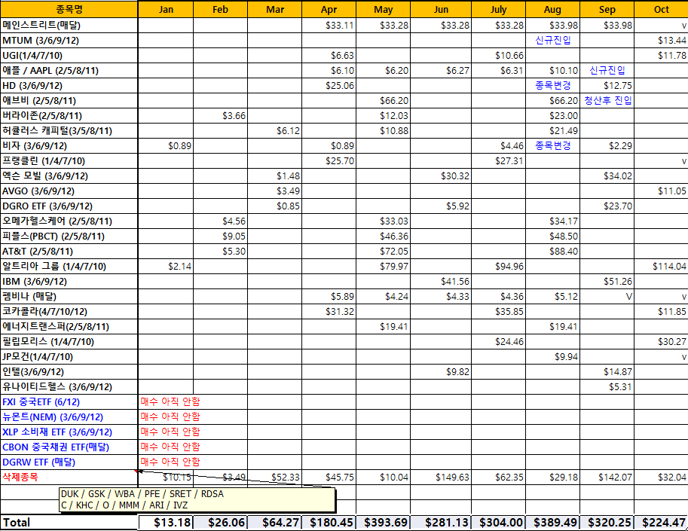This screenshot has width=688, height=531.
Task: Select the $393.69 May total cell
Action: point(383,522)
